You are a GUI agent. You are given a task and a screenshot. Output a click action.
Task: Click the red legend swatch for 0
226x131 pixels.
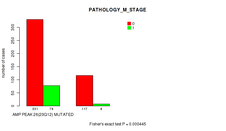pos(129,24)
